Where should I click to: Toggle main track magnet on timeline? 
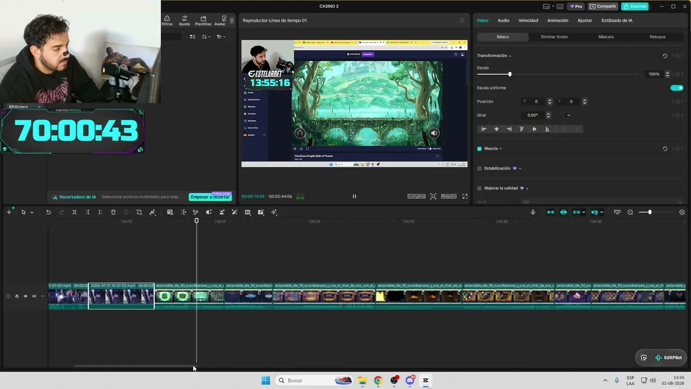[551, 212]
